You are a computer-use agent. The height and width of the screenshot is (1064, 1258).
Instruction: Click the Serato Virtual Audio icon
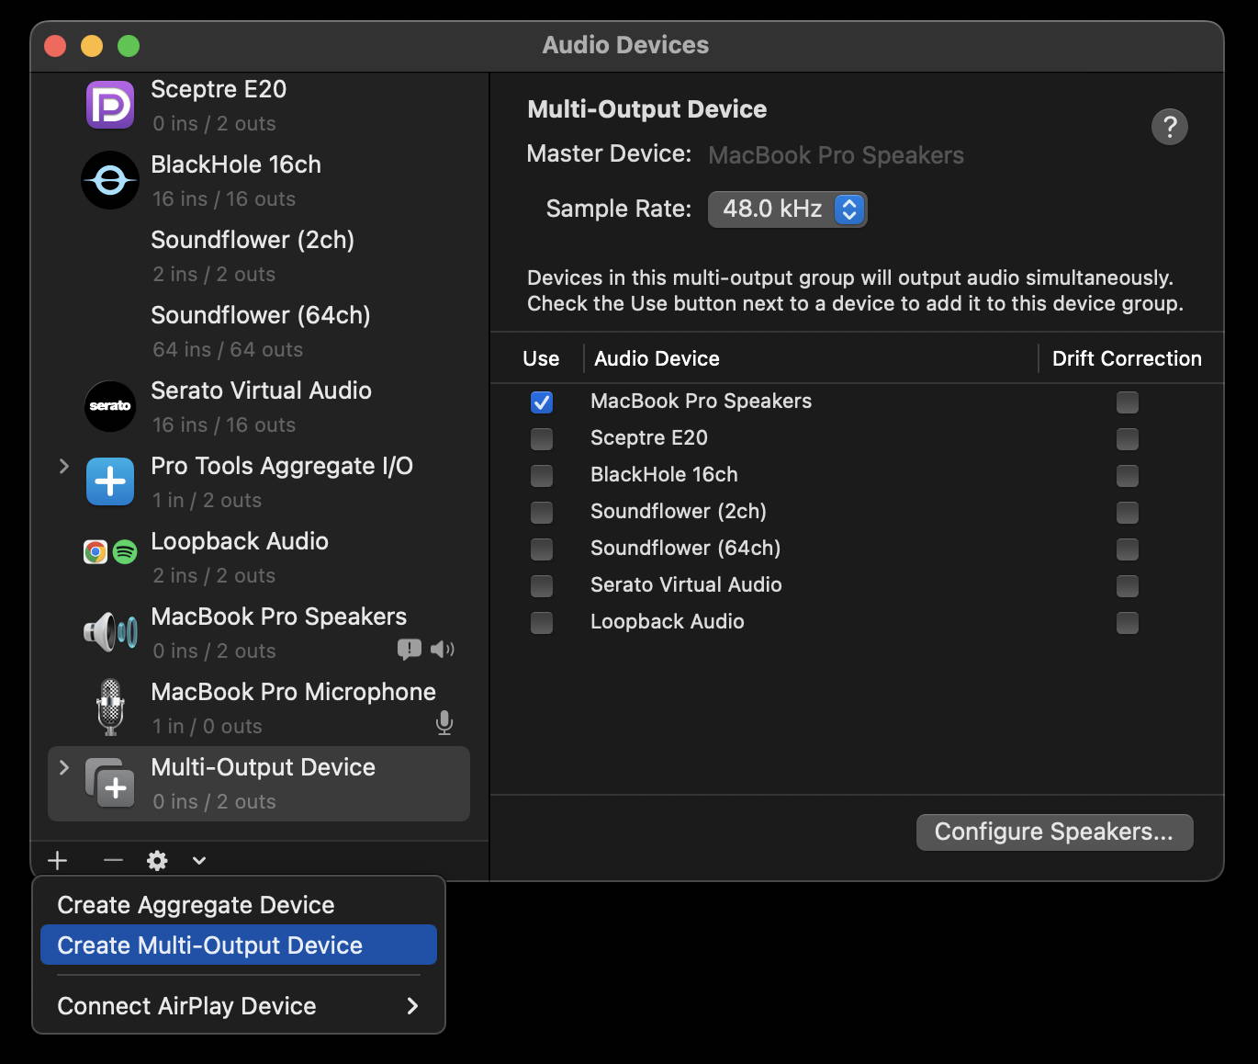pyautogui.click(x=110, y=406)
